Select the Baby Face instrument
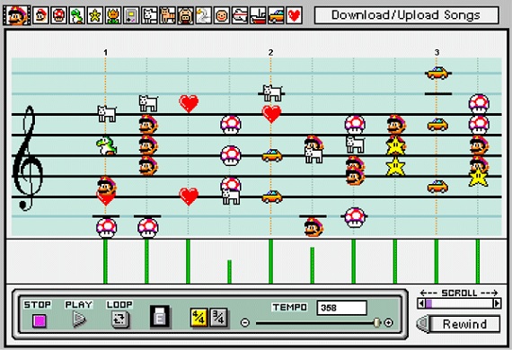This screenshot has height=350, width=512. pyautogui.click(x=222, y=15)
